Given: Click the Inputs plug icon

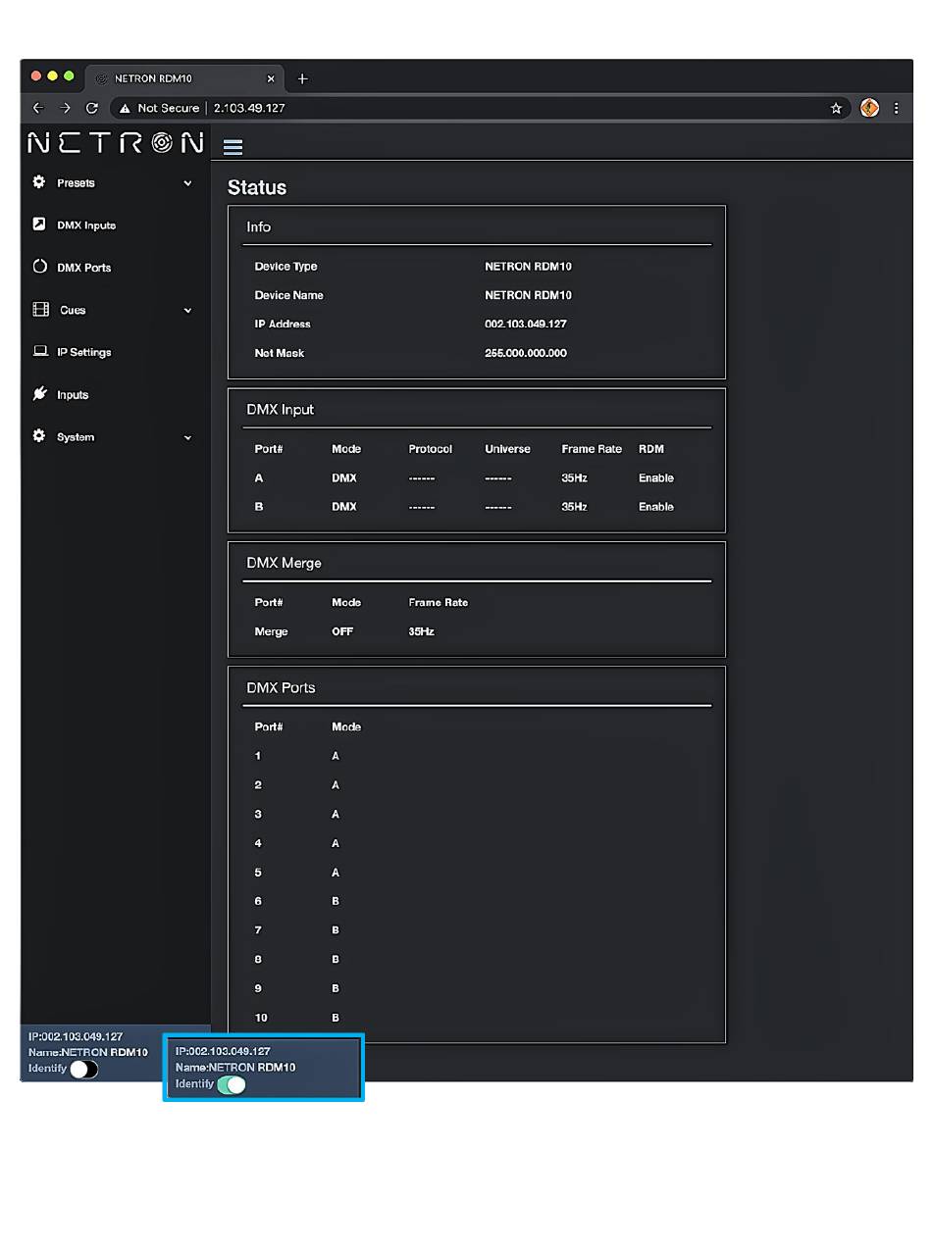Looking at the screenshot, I should pos(40,394).
